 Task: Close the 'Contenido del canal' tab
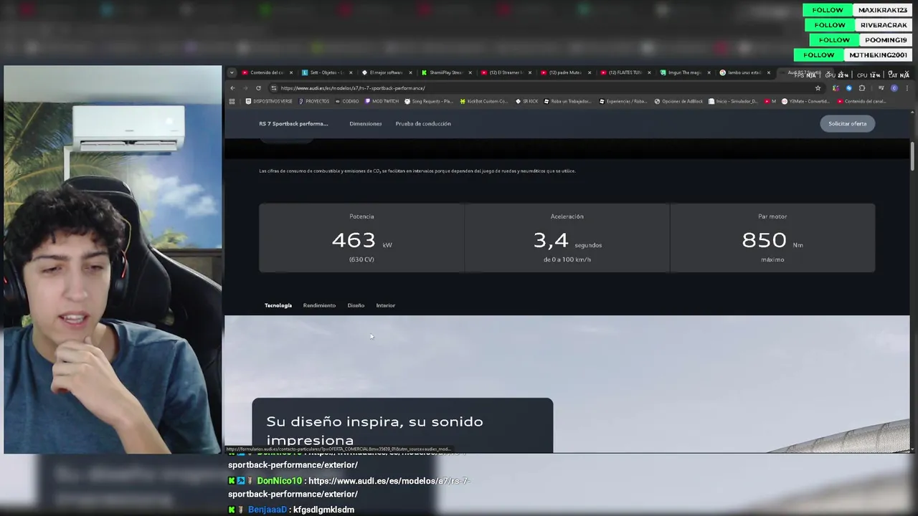click(x=290, y=72)
